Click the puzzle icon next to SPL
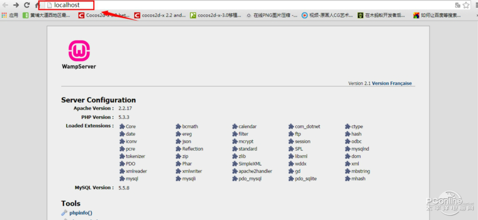 click(291, 149)
